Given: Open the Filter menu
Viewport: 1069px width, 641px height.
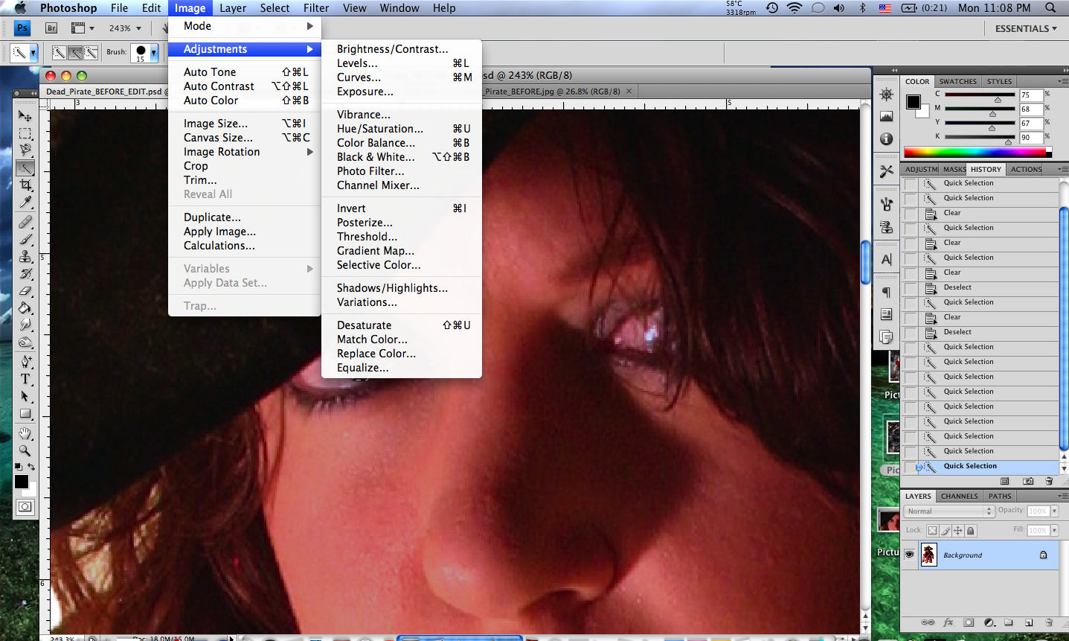Looking at the screenshot, I should pyautogui.click(x=316, y=8).
